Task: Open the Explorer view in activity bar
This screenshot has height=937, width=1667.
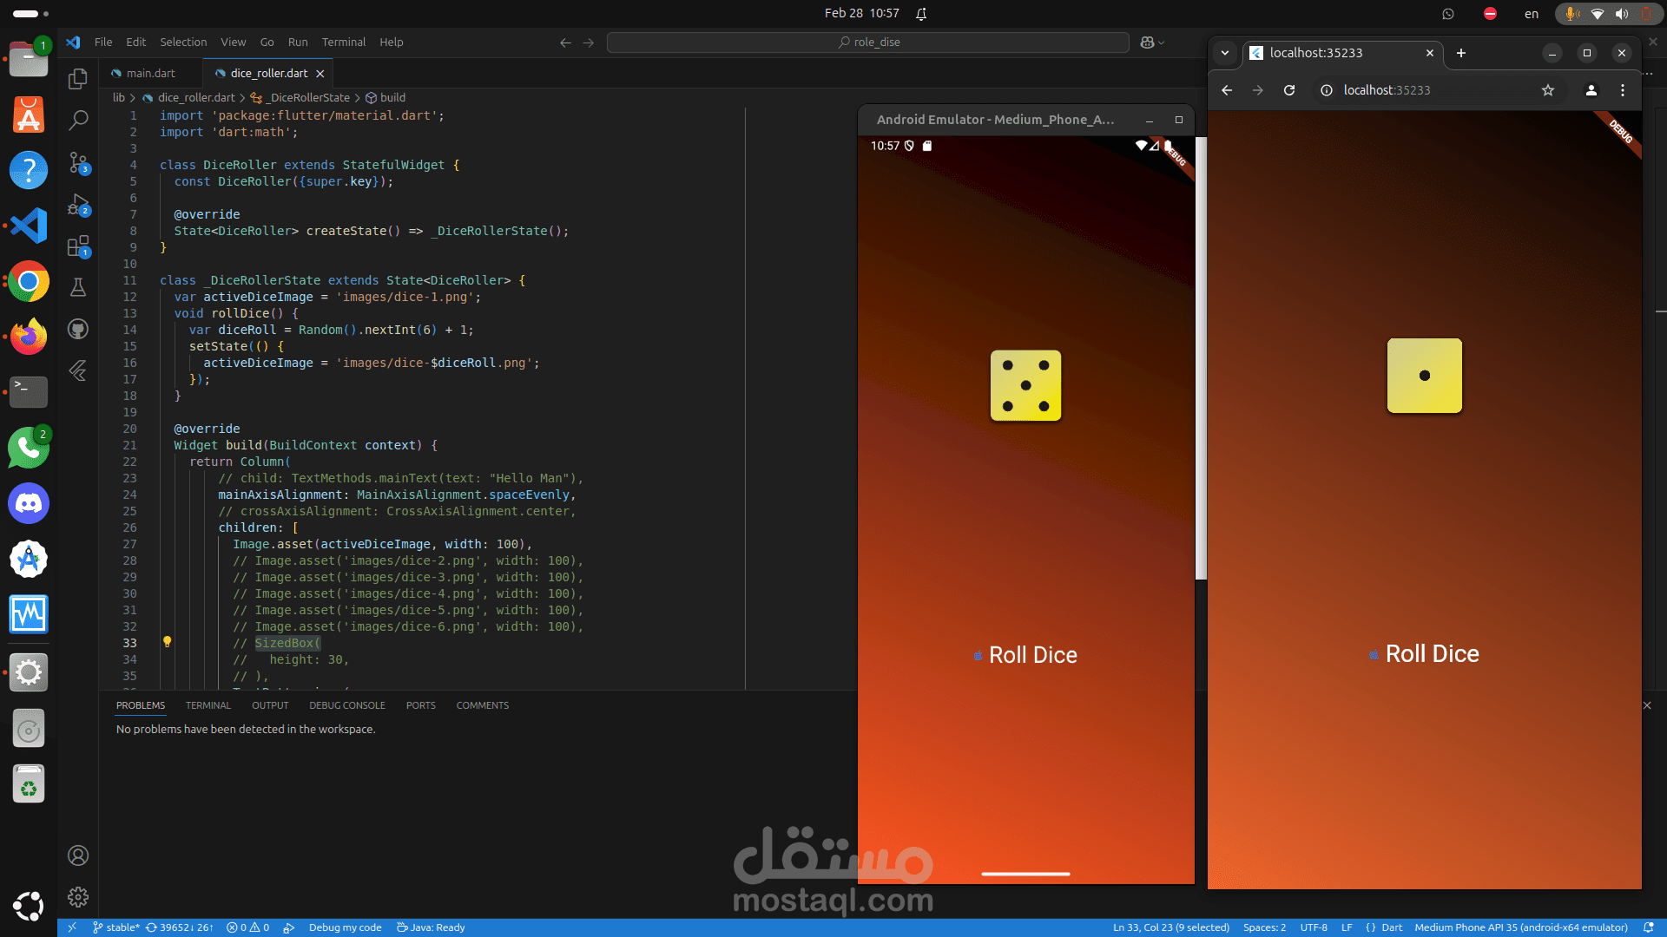Action: tap(78, 79)
